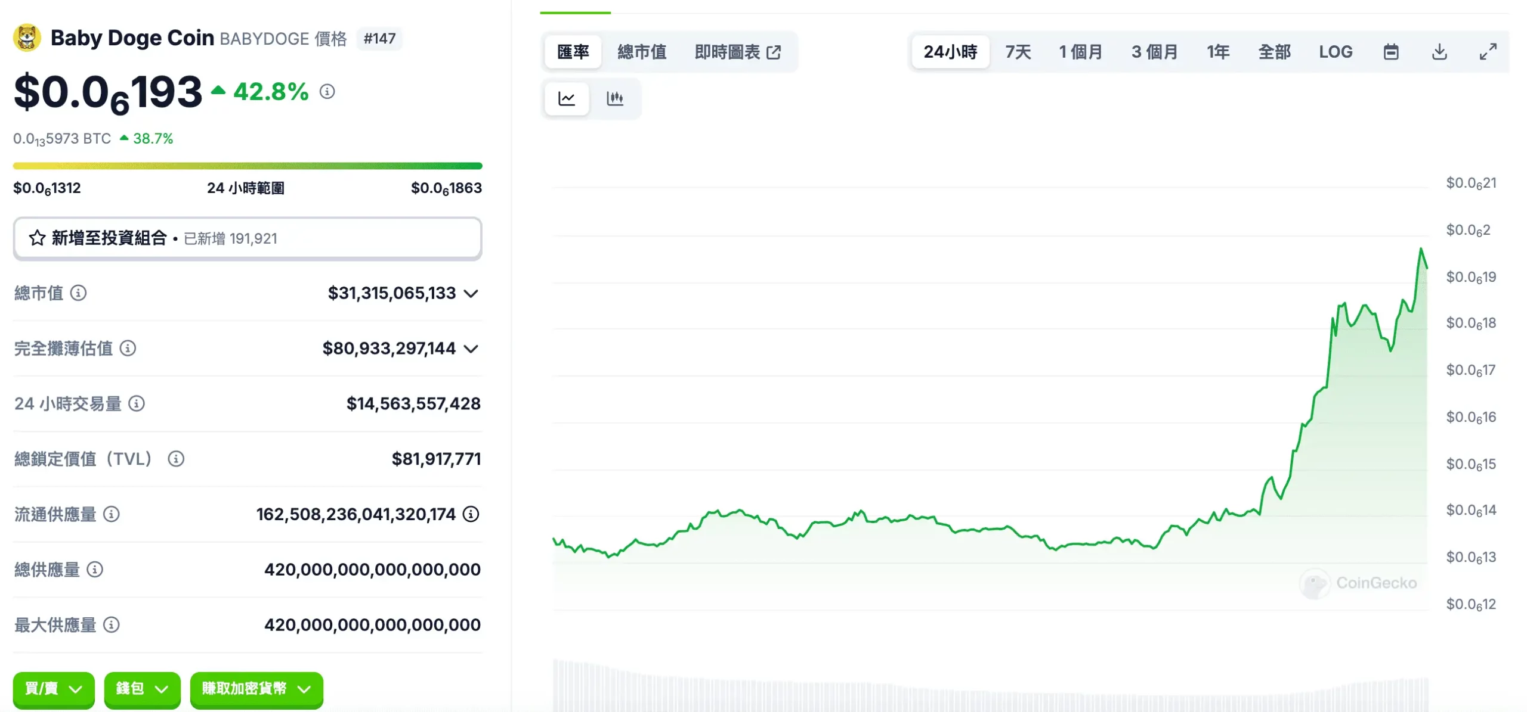This screenshot has width=1527, height=712.
Task: Open the 賺取加密貨幣 dropdown
Action: point(256,689)
